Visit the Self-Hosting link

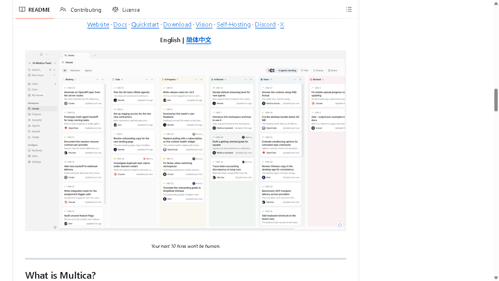point(234,25)
